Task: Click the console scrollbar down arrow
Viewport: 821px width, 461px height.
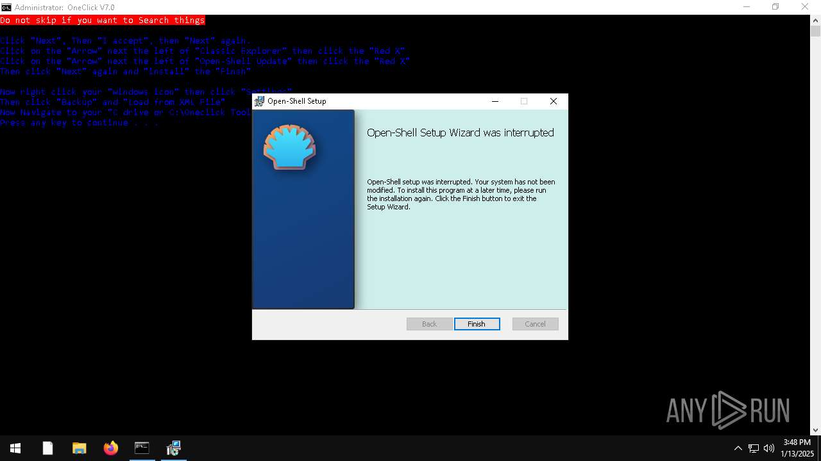Action: pos(815,430)
